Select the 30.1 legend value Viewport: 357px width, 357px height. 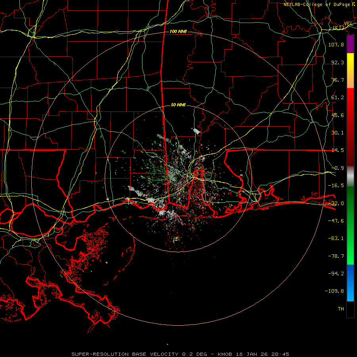tap(338, 133)
